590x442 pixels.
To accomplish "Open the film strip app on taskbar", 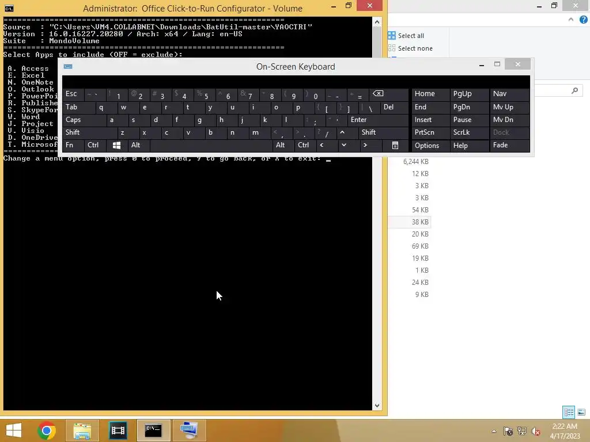I will [x=118, y=430].
